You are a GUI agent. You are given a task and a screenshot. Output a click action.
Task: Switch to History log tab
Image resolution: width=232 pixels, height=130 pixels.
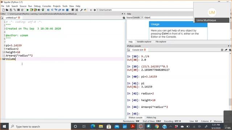pos(151,117)
